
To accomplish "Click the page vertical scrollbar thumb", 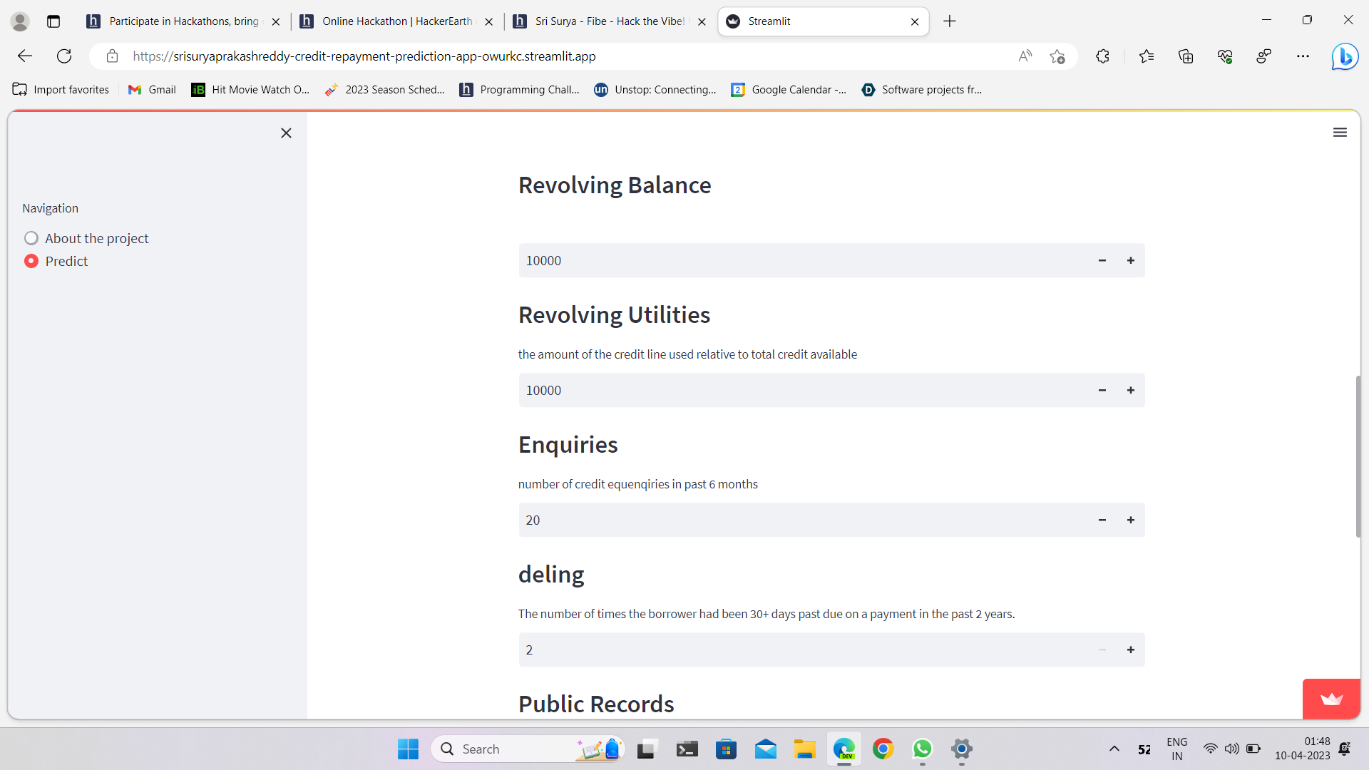I will pos(1358,456).
